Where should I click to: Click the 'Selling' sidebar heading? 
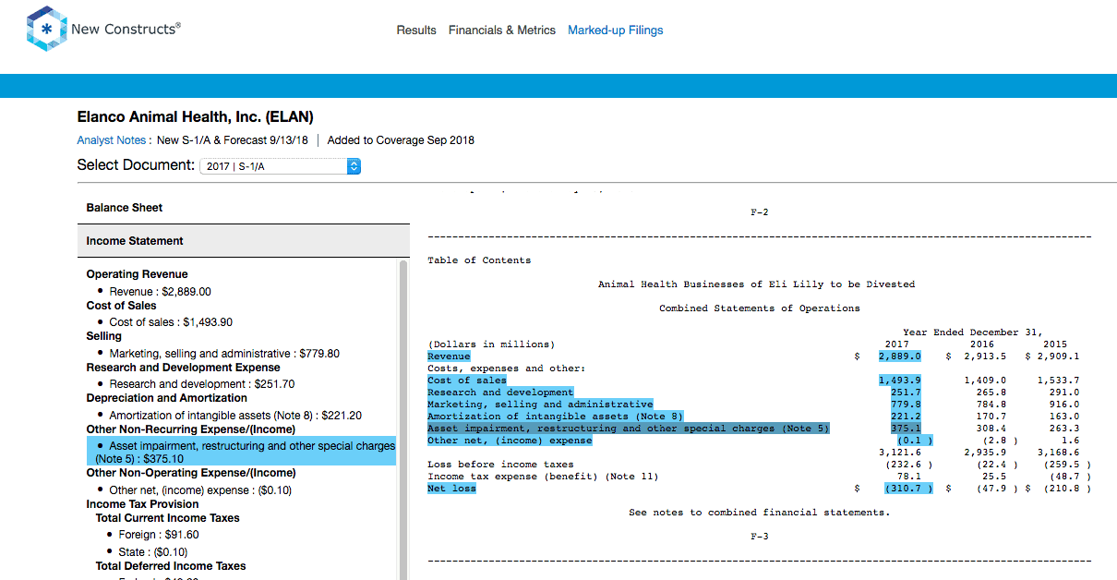coord(104,336)
